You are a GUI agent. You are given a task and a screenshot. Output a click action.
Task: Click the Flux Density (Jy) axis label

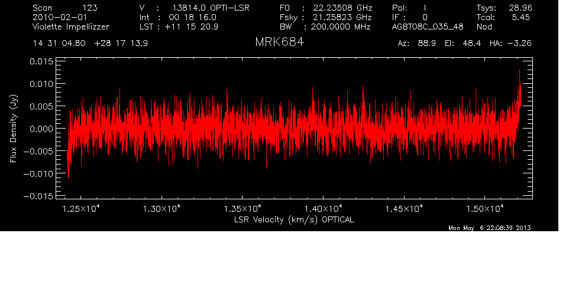click(14, 129)
